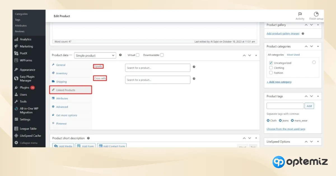Move the Product gallery panel up
Screen dimensions: 336x176
click(x=306, y=25)
